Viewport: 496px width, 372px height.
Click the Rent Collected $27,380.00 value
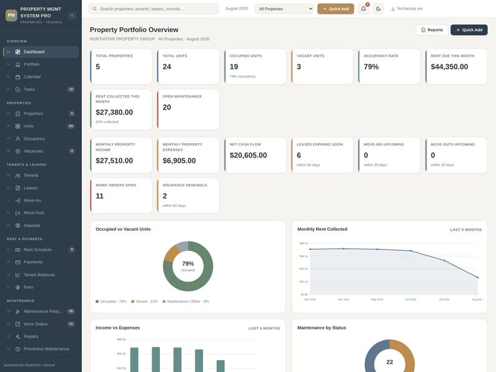114,113
